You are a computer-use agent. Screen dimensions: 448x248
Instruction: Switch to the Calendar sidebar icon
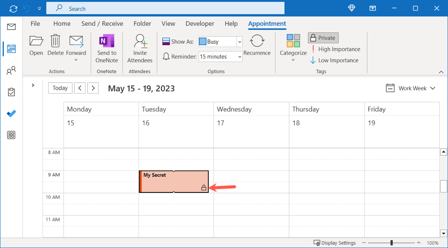[x=11, y=49]
